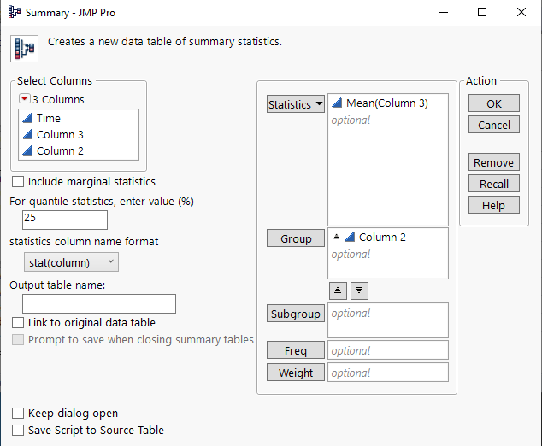Click the Summary dialog icon beside description
This screenshot has width=542, height=446.
click(23, 48)
